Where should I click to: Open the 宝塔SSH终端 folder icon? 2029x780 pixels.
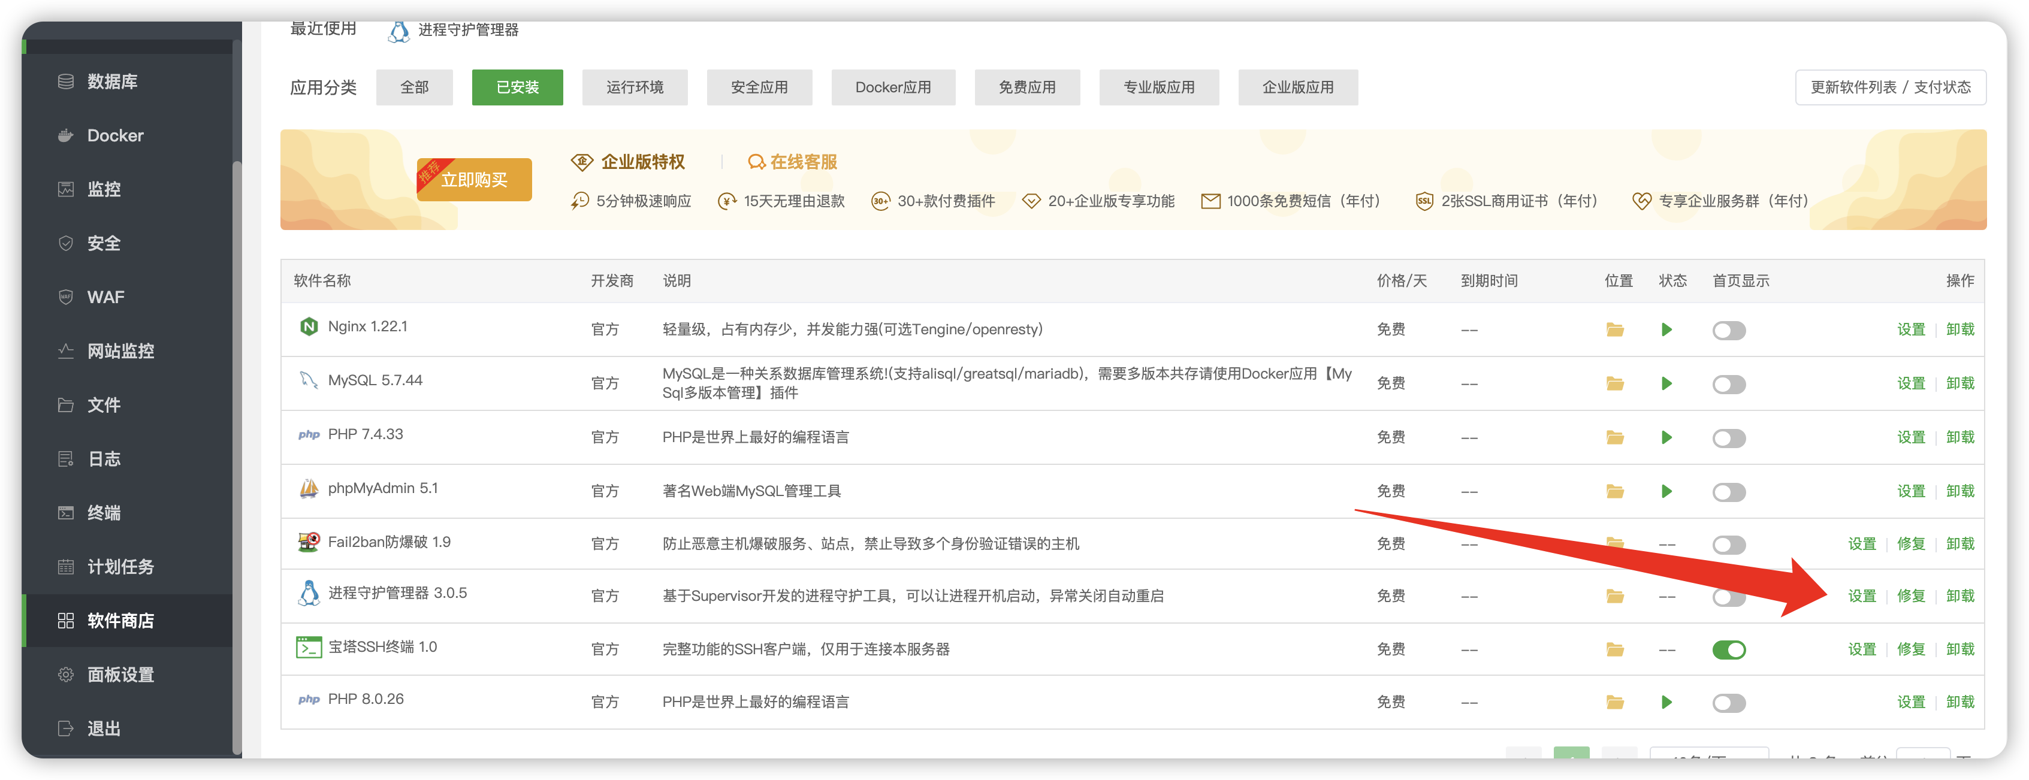pyautogui.click(x=1615, y=650)
